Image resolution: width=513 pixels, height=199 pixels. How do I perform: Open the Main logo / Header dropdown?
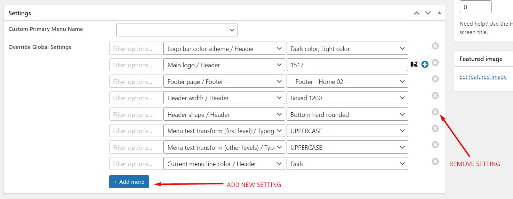(224, 65)
